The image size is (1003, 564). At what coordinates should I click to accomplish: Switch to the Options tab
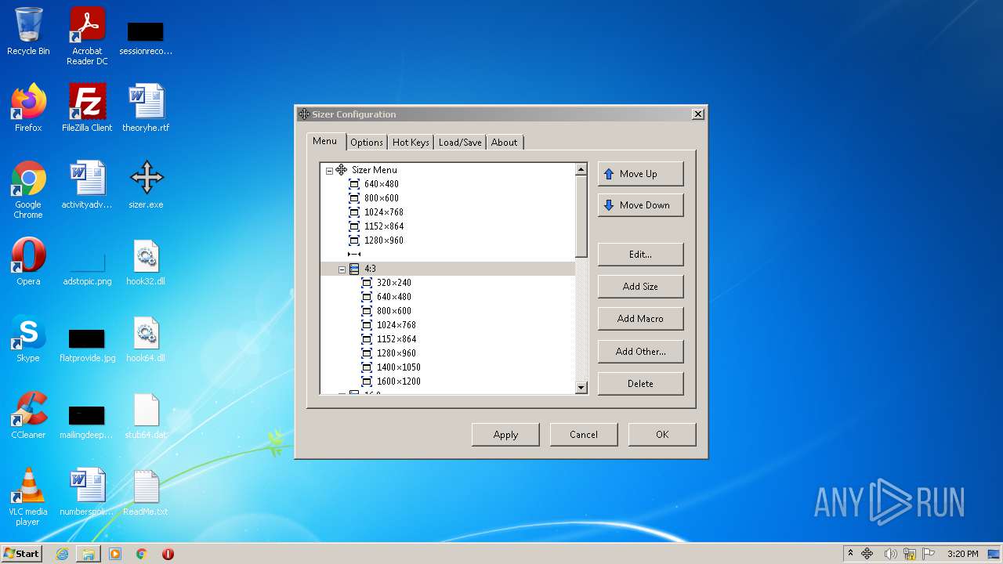[x=367, y=143]
